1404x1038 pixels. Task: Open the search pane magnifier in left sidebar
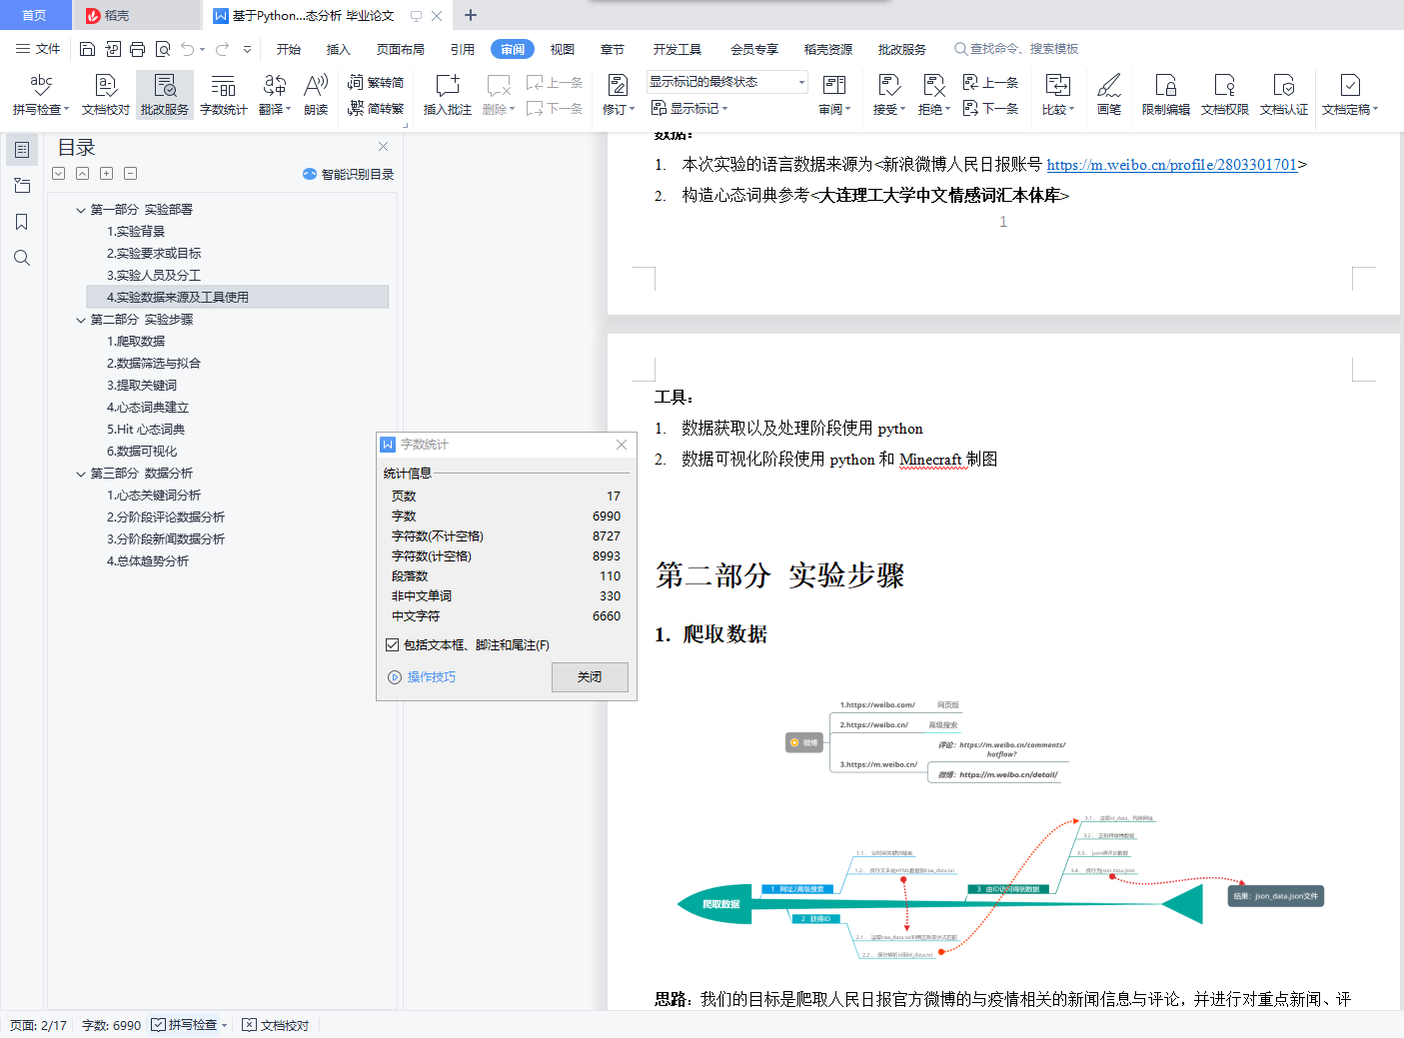tap(22, 258)
